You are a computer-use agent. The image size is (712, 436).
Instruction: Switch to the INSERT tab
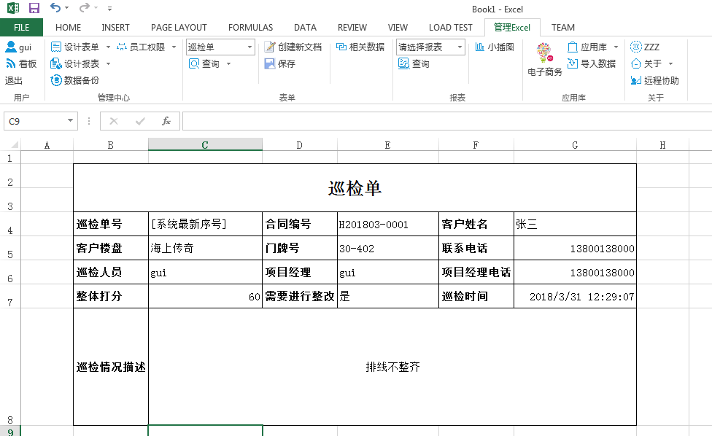click(x=115, y=27)
